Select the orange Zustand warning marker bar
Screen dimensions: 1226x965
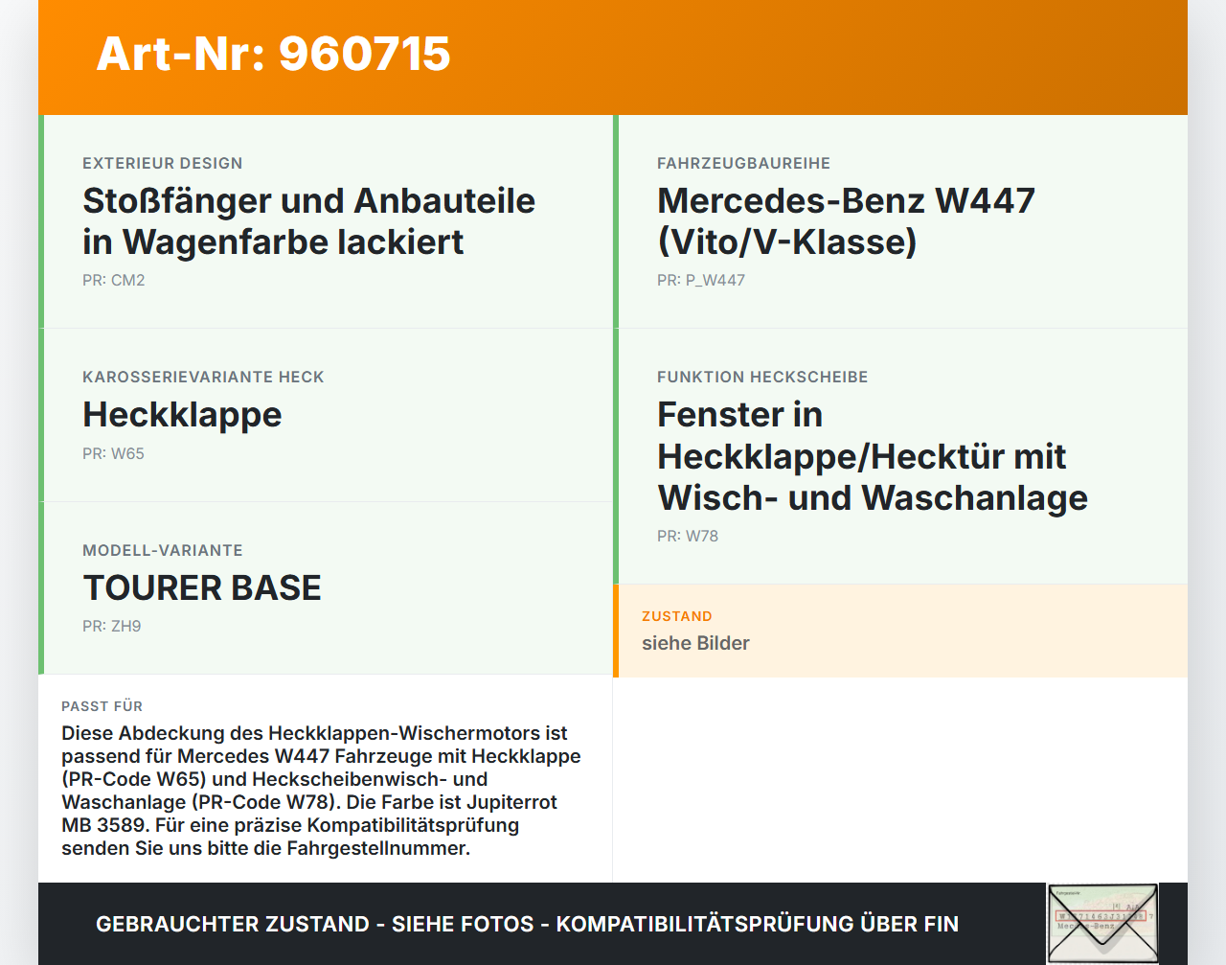click(616, 631)
